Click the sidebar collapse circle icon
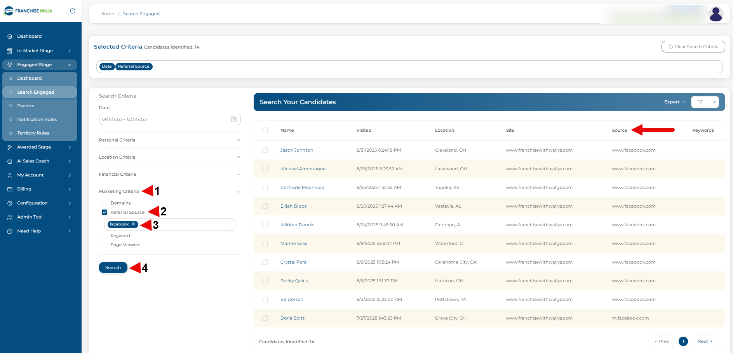The width and height of the screenshot is (733, 353). [x=73, y=11]
